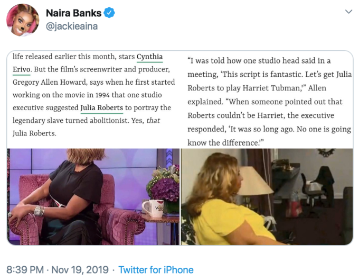Image resolution: width=359 pixels, height=280 pixels.
Task: Click the white mug on the side table
Action: (x=153, y=209)
